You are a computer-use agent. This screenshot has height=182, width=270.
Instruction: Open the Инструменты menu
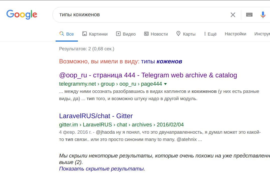coord(262,34)
